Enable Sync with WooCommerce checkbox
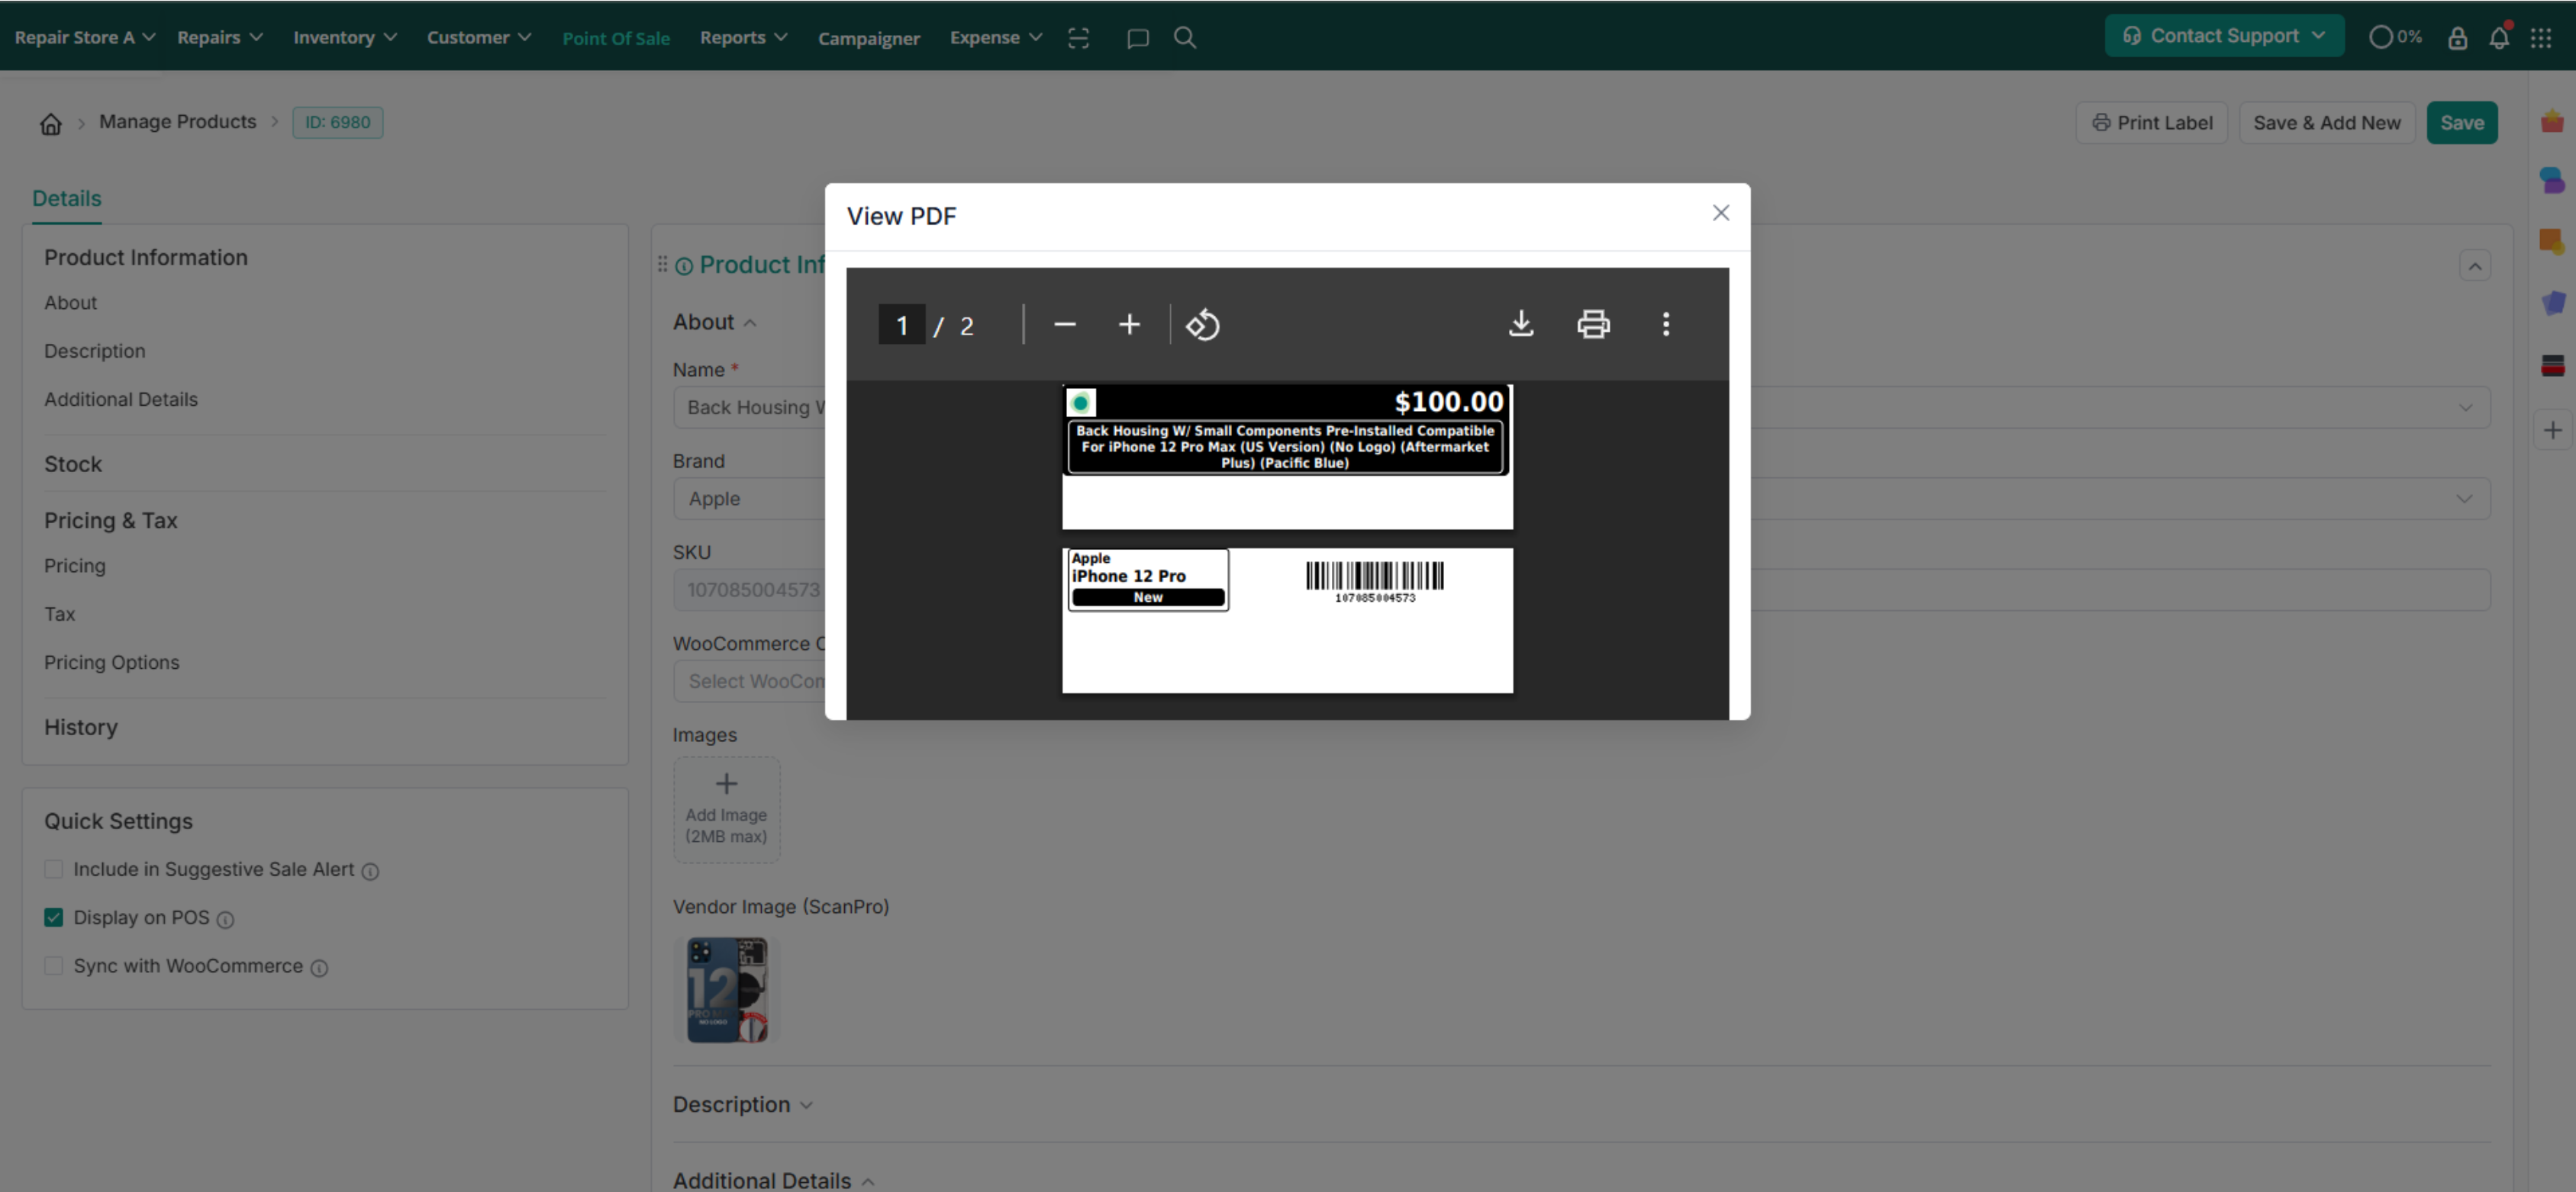 coord(53,965)
